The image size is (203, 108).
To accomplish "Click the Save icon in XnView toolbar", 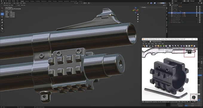I will click(x=147, y=46).
